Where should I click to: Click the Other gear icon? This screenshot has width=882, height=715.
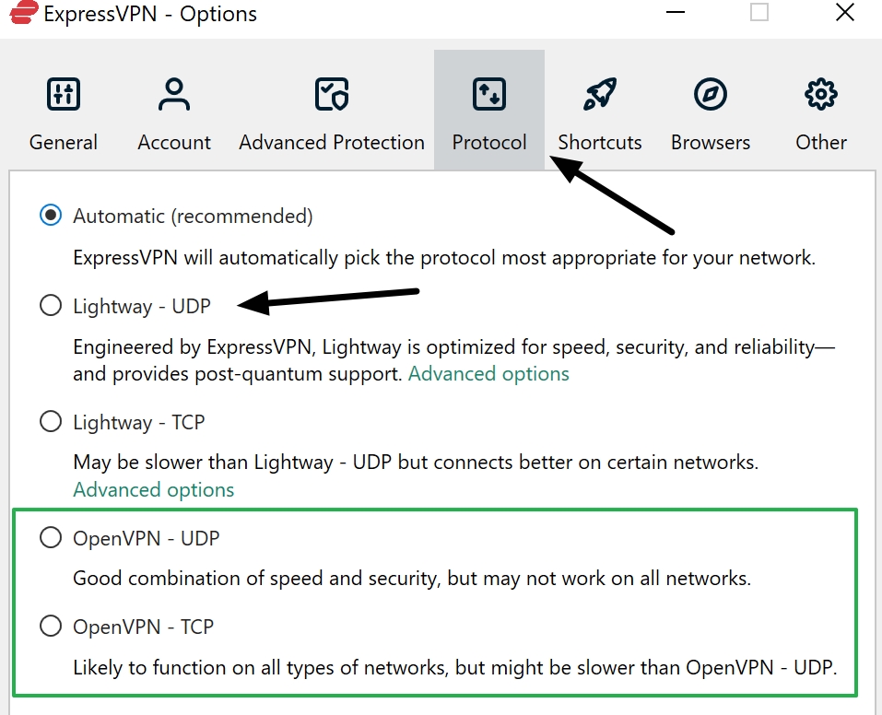pos(819,93)
